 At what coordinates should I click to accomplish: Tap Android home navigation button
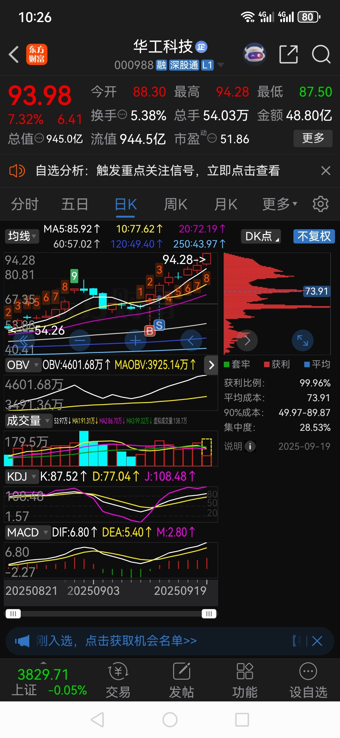[x=170, y=720]
